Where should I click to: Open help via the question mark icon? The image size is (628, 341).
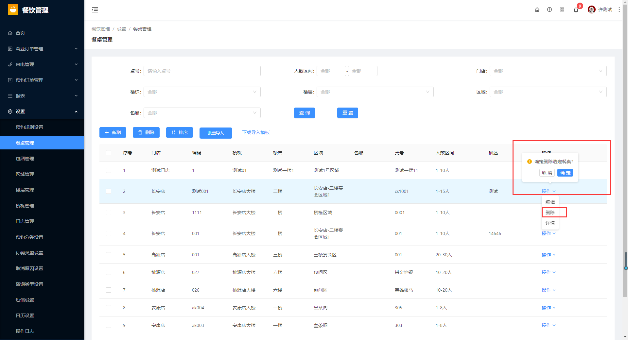(x=549, y=9)
